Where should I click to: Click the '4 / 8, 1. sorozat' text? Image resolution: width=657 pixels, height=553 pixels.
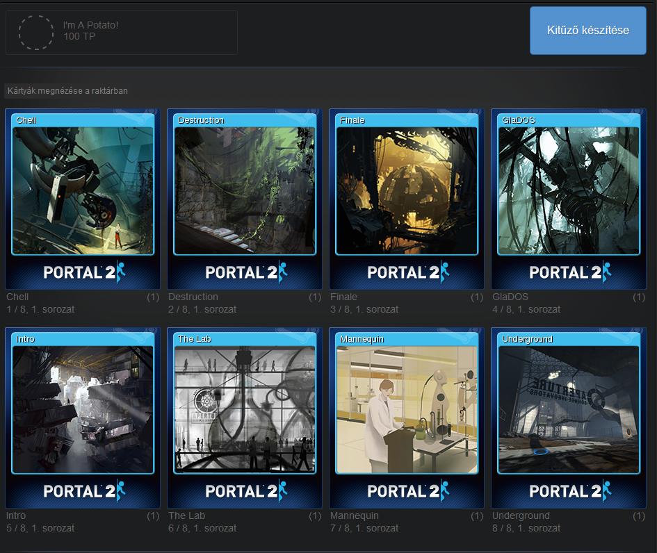[x=526, y=309]
